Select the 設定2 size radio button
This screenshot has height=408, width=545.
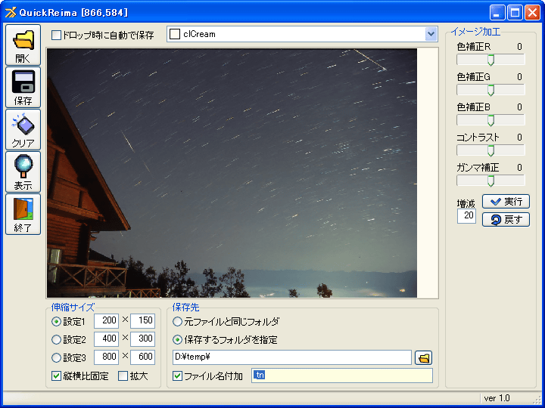click(56, 339)
